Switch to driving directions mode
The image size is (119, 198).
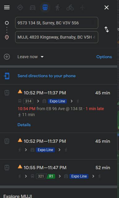pos(32,8)
